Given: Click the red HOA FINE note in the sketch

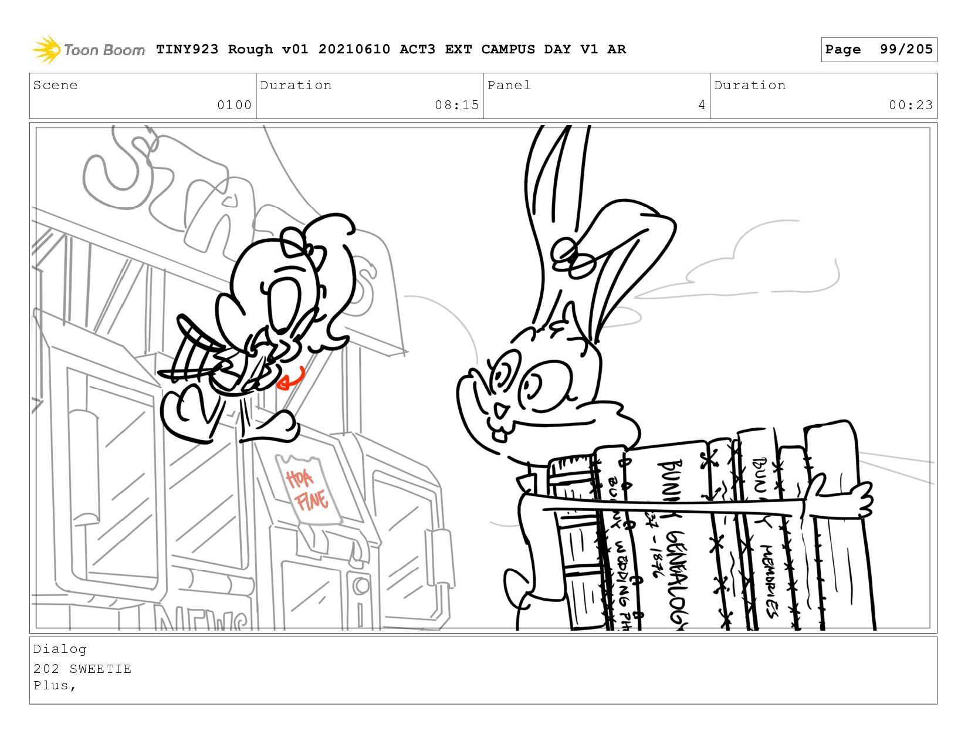Looking at the screenshot, I should tap(307, 490).
